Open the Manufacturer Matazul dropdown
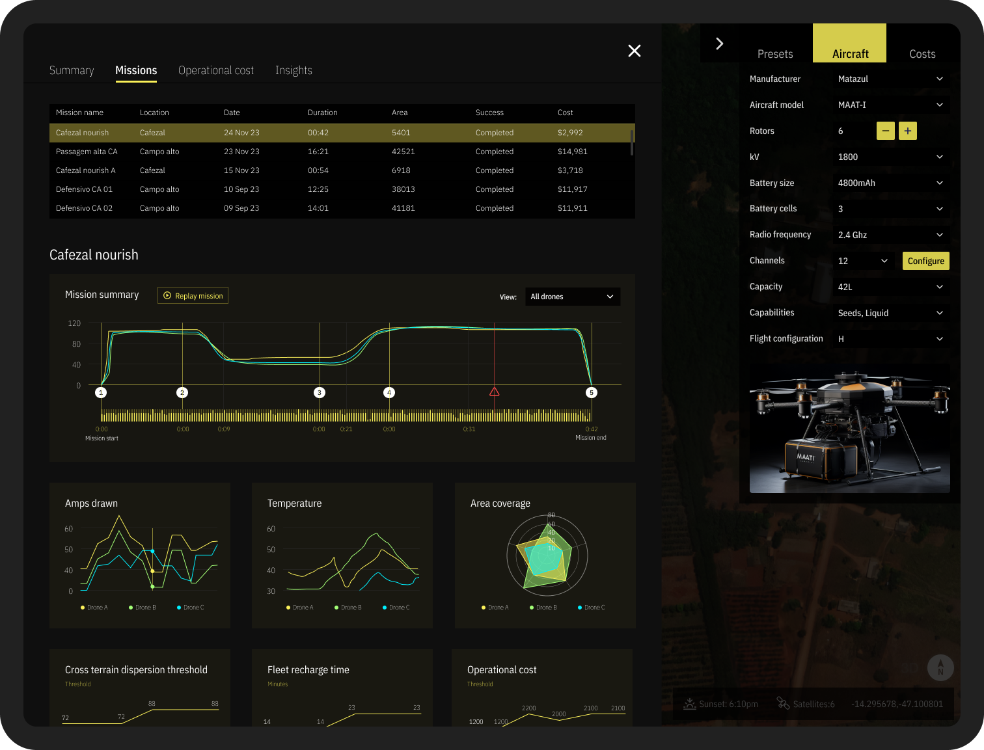Screen dimensions: 984x750 891,79
